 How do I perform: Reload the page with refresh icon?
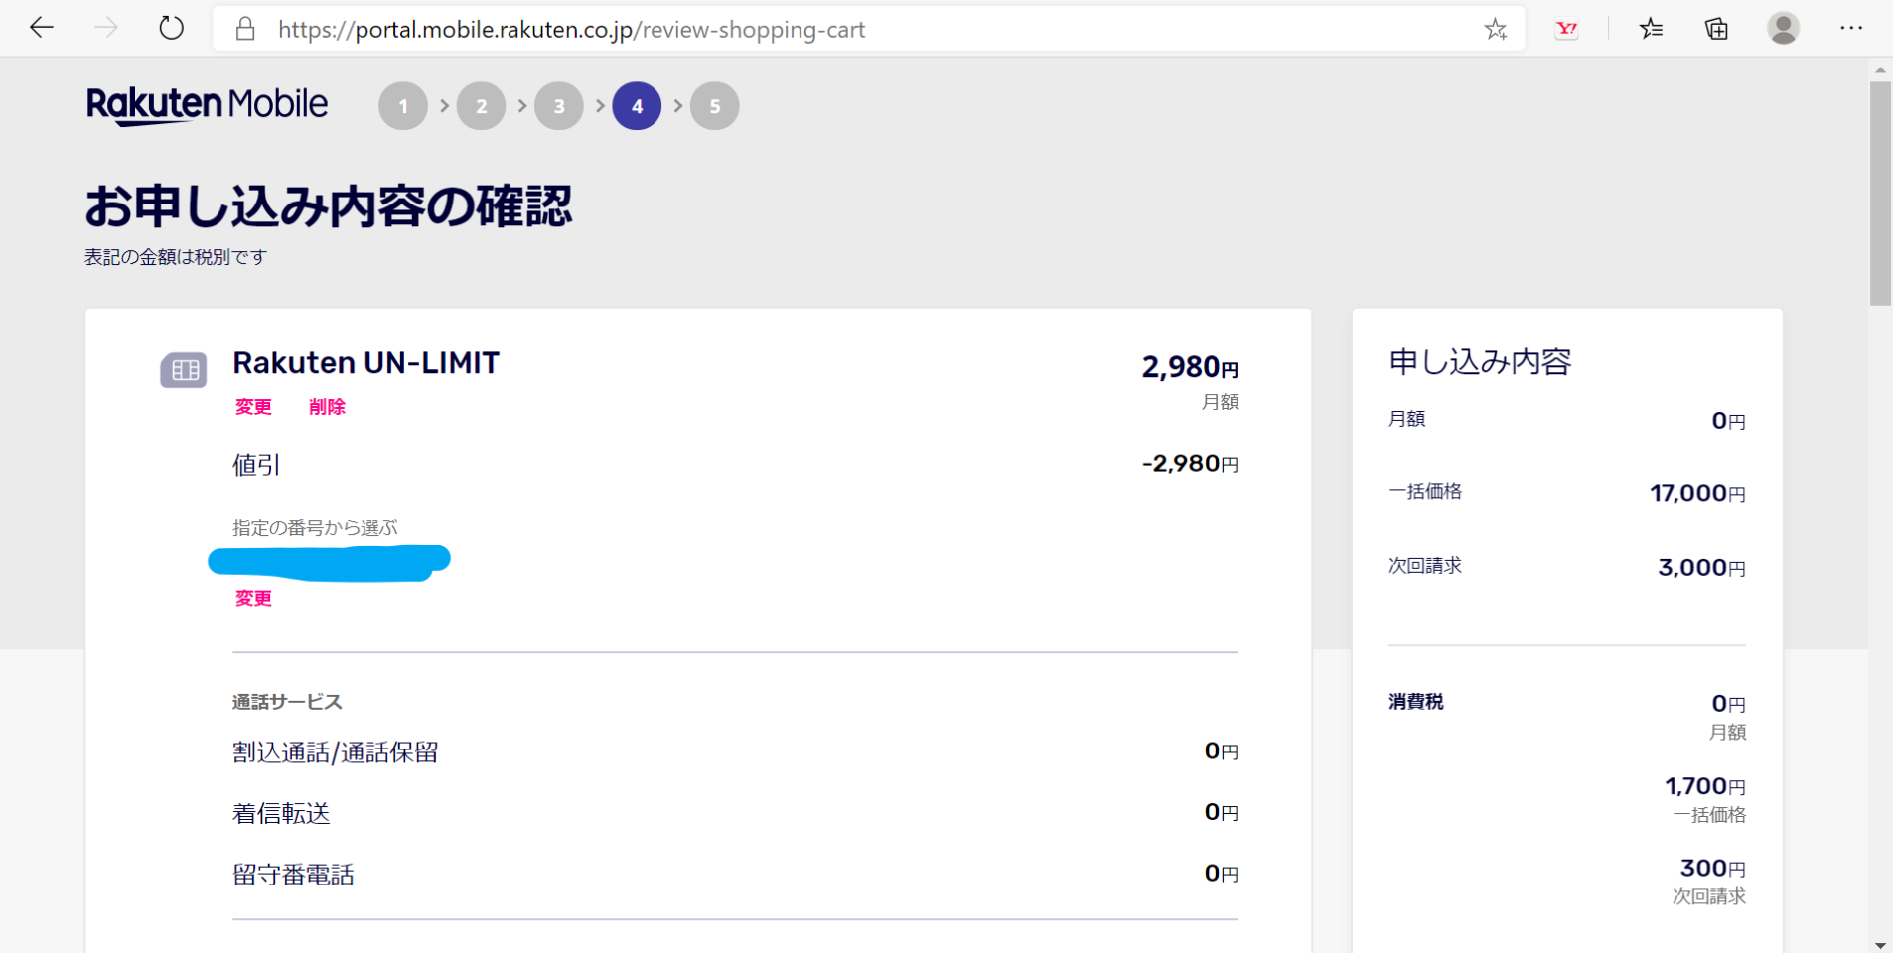[171, 28]
